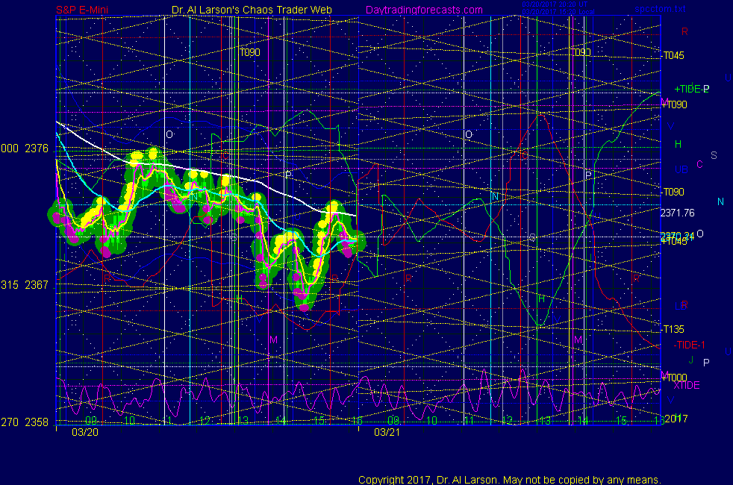Click the Copyright 2017 Dr. Al Larson notice
This screenshot has width=733, height=485.
coord(510,479)
